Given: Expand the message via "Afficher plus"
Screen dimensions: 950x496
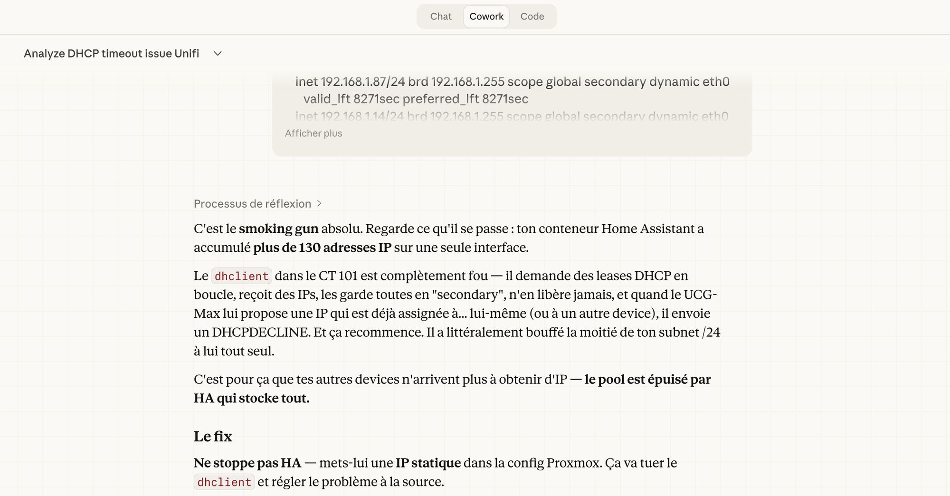Looking at the screenshot, I should click(313, 134).
